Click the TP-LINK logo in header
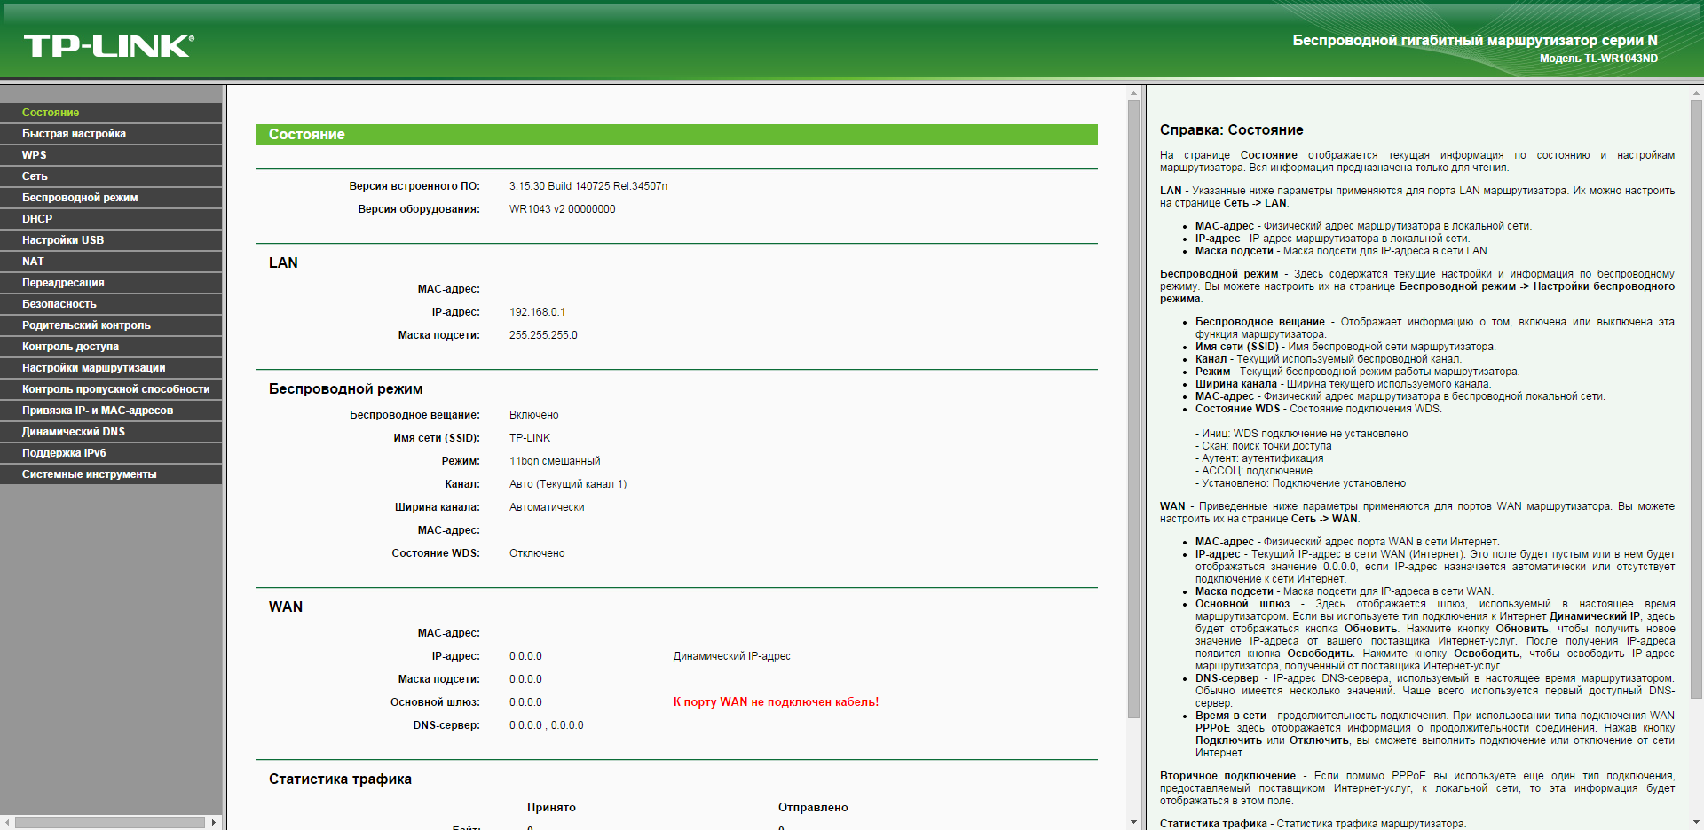Viewport: 1704px width, 830px height. pos(108,46)
